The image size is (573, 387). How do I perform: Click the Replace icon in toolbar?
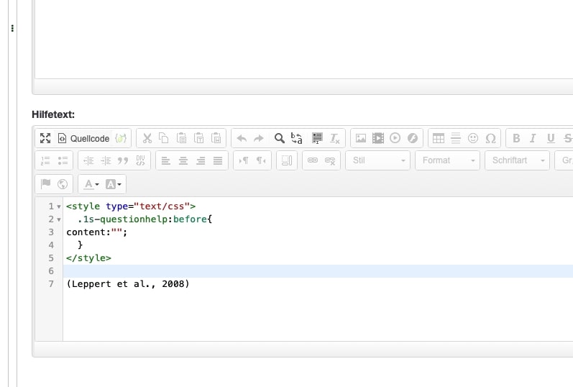297,138
